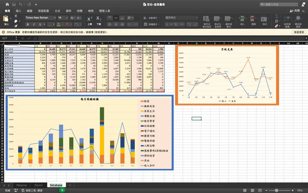The width and height of the screenshot is (308, 193).
Task: Toggle Bold formatting
Action: click(28, 25)
